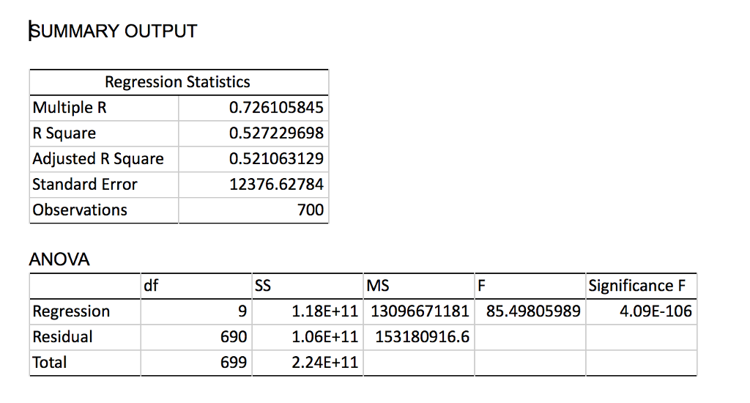The width and height of the screenshot is (750, 403).
Task: Select Significance F value 4.09E-106
Action: (656, 311)
